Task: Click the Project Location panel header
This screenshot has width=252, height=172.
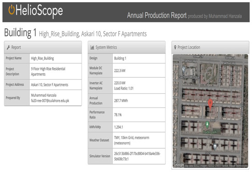Action: coord(210,47)
